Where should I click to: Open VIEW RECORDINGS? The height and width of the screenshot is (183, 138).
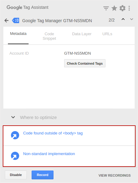click(115, 175)
